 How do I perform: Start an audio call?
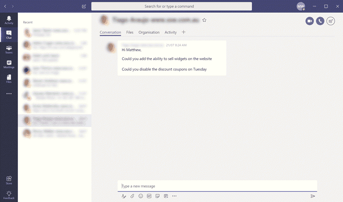click(x=320, y=21)
